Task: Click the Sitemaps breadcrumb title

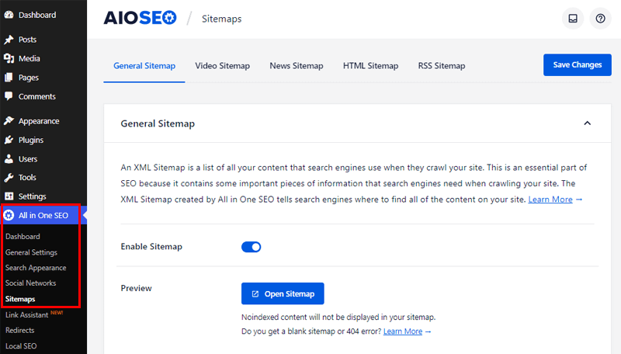Action: click(221, 19)
